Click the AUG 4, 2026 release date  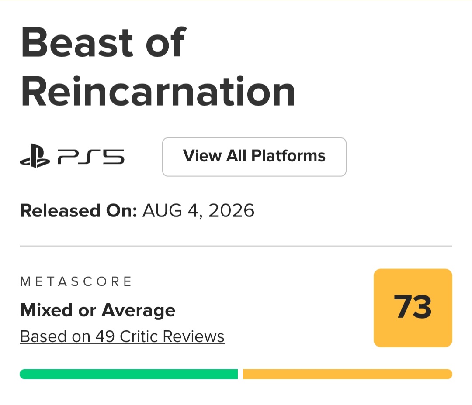[x=198, y=210]
